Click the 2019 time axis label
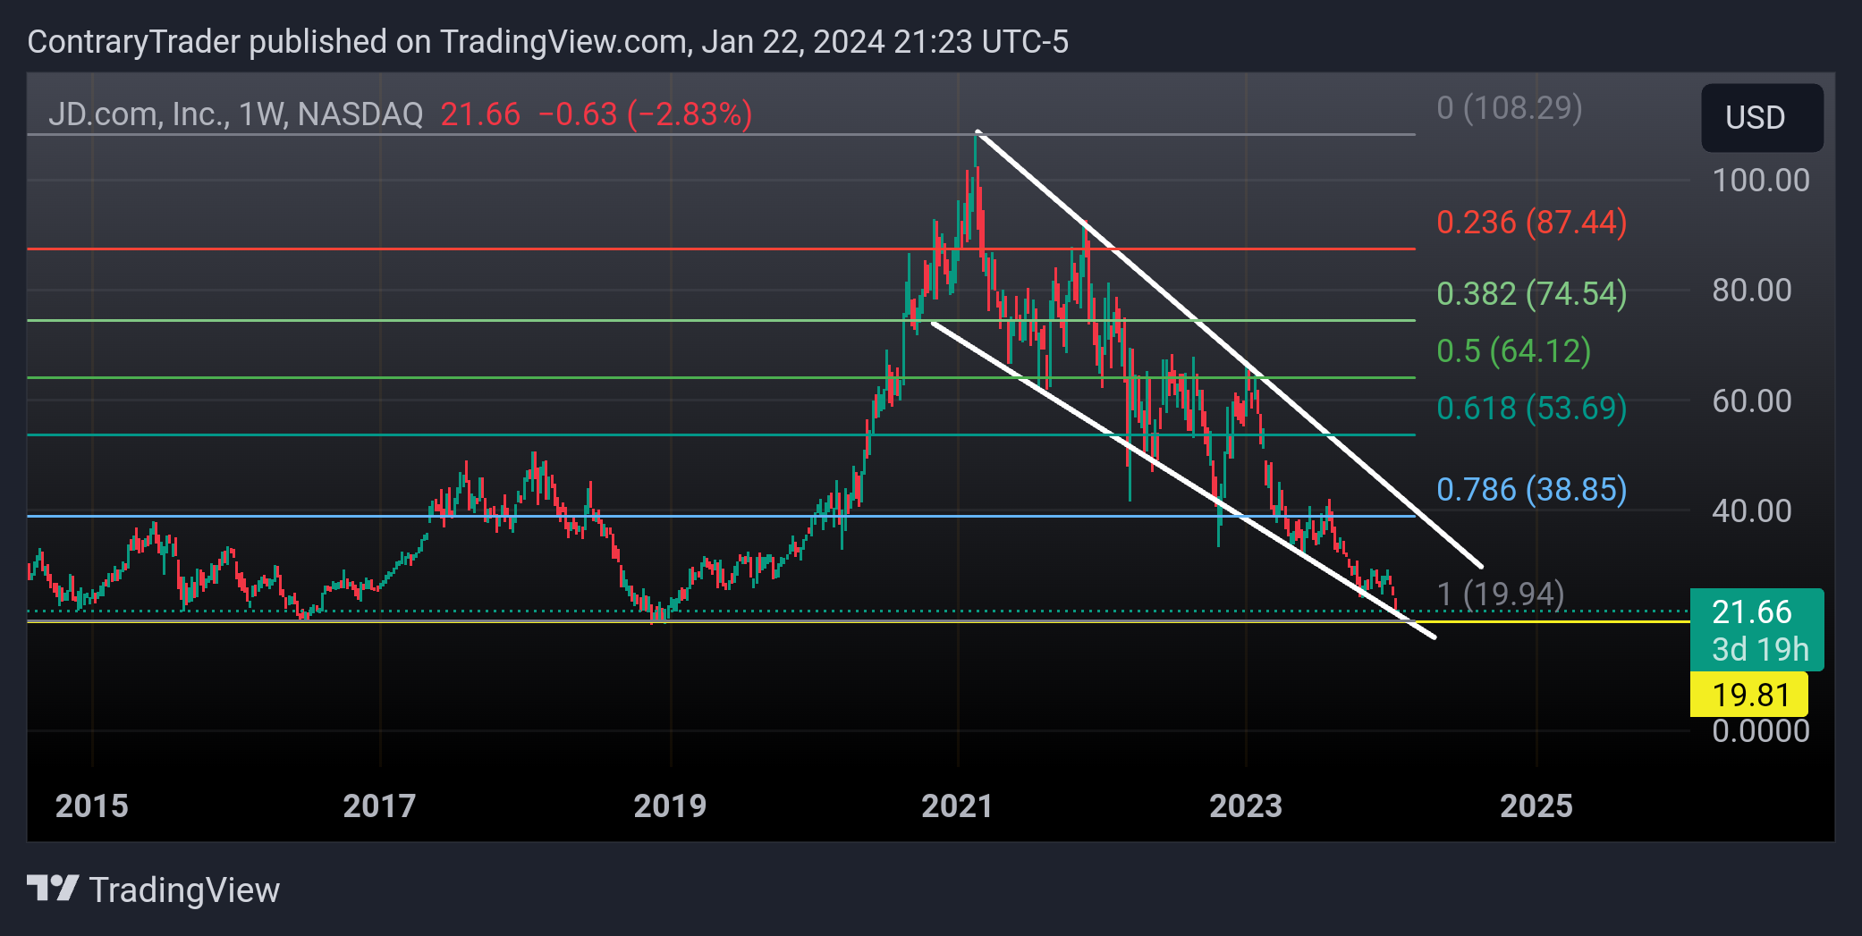 (x=670, y=806)
